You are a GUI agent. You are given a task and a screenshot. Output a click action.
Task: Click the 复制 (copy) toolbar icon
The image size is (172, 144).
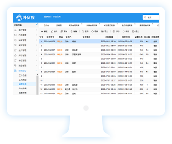[x=62, y=31]
